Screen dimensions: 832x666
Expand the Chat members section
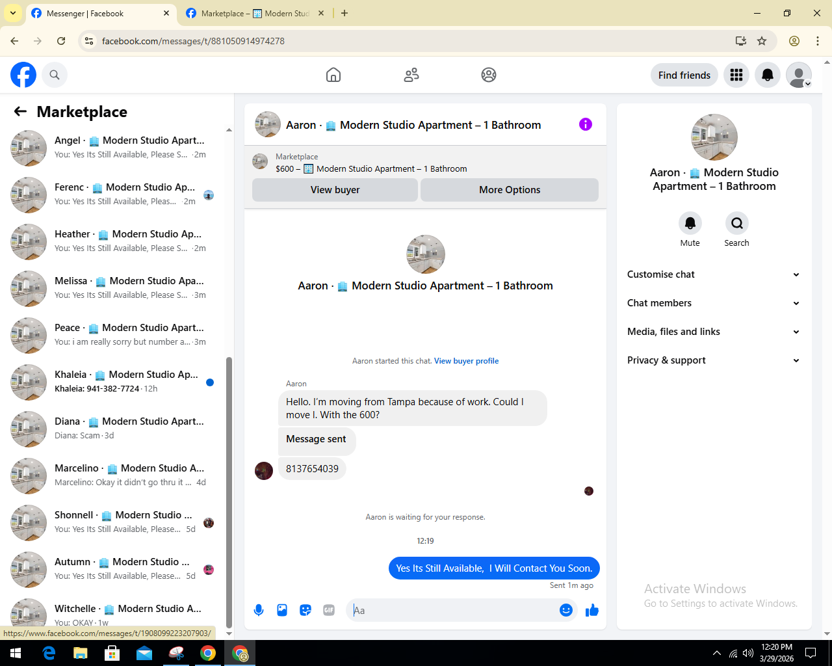click(x=714, y=303)
